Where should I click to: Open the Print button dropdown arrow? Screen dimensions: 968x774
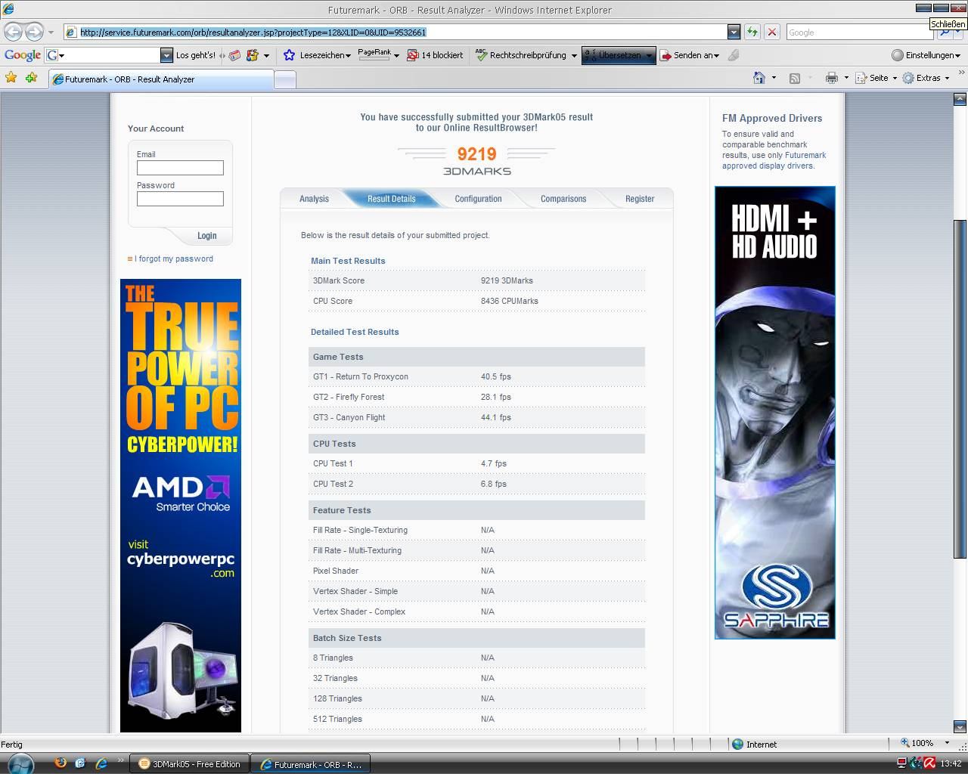pos(846,78)
